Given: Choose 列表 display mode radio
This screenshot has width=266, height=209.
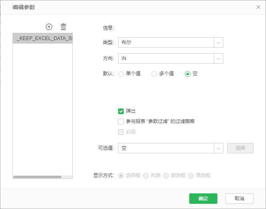Looking at the screenshot, I should pyautogui.click(x=146, y=176).
